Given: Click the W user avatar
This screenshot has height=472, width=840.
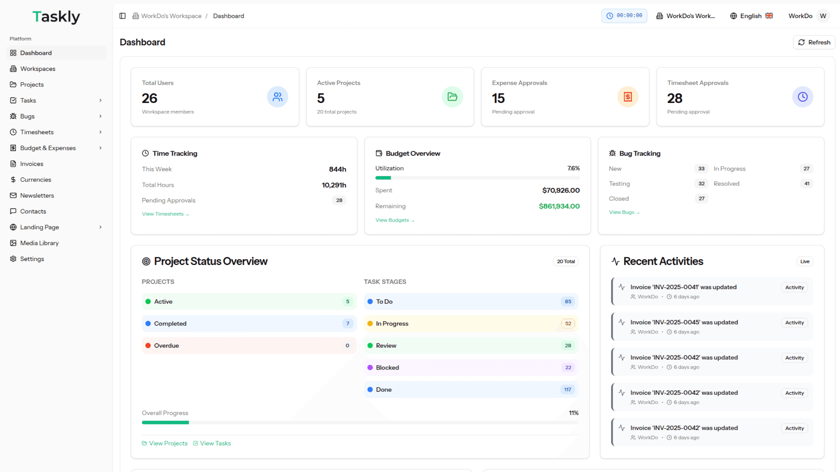Looking at the screenshot, I should [823, 16].
